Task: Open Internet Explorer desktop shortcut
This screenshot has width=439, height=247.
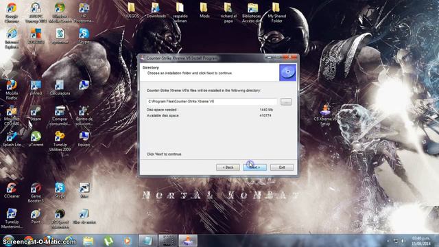Action: tap(12, 38)
